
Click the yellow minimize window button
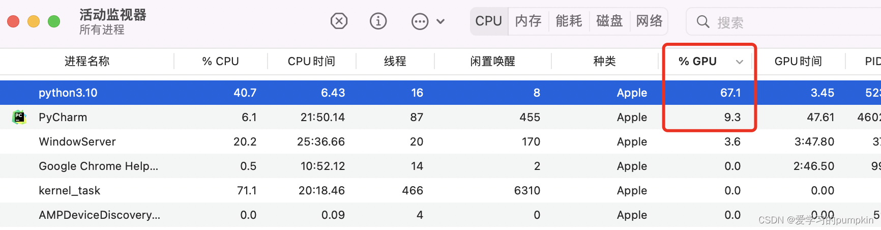tap(34, 21)
